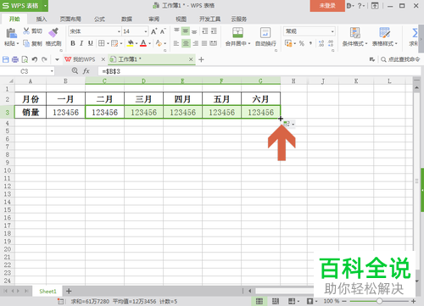Decrease font size with the A- icon
The image size is (424, 306).
click(163, 31)
